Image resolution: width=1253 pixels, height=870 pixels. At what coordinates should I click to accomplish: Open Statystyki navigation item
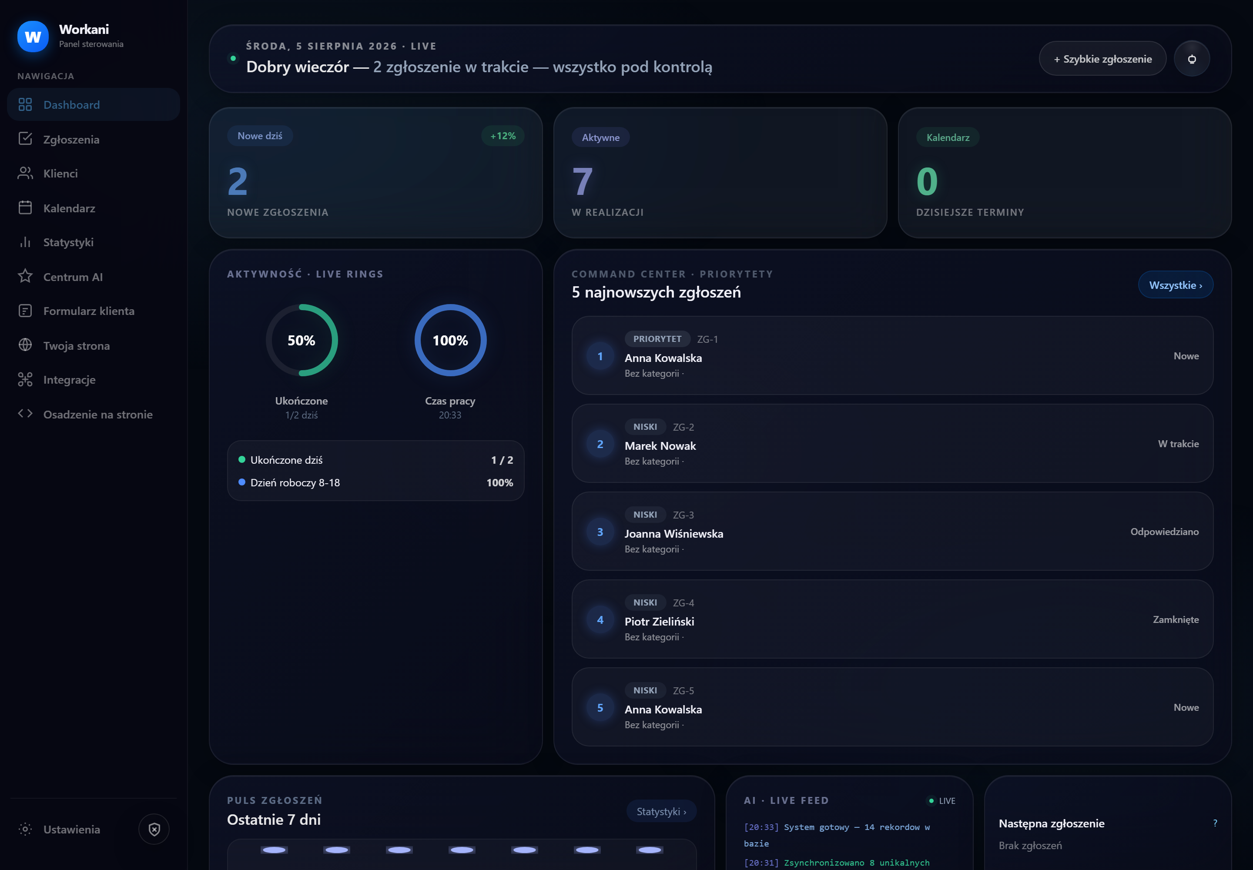coord(93,242)
